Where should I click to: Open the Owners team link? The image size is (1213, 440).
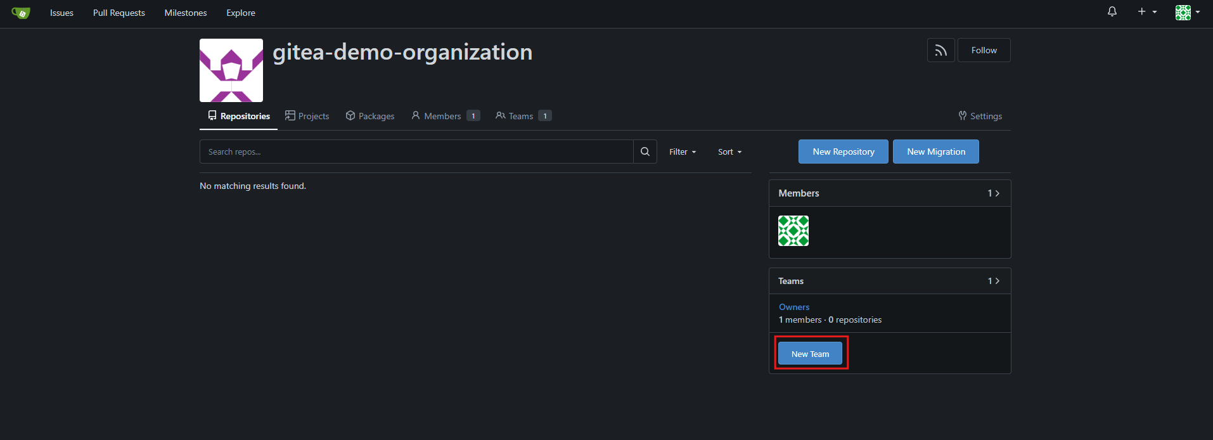pyautogui.click(x=794, y=307)
